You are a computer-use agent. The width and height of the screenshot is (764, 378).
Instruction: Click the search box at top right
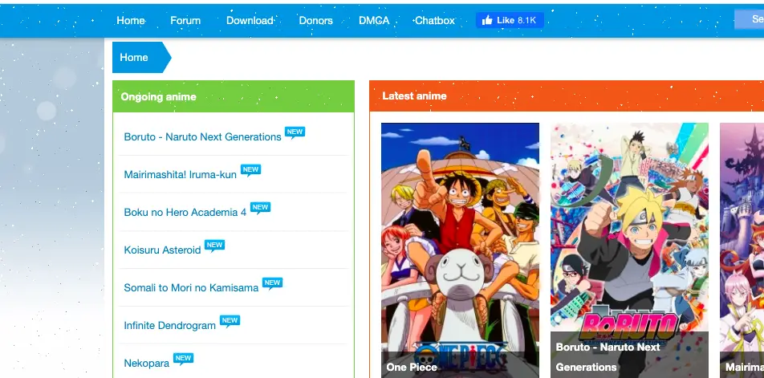749,19
